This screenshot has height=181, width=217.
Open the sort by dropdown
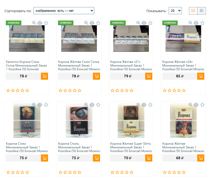click(64, 11)
